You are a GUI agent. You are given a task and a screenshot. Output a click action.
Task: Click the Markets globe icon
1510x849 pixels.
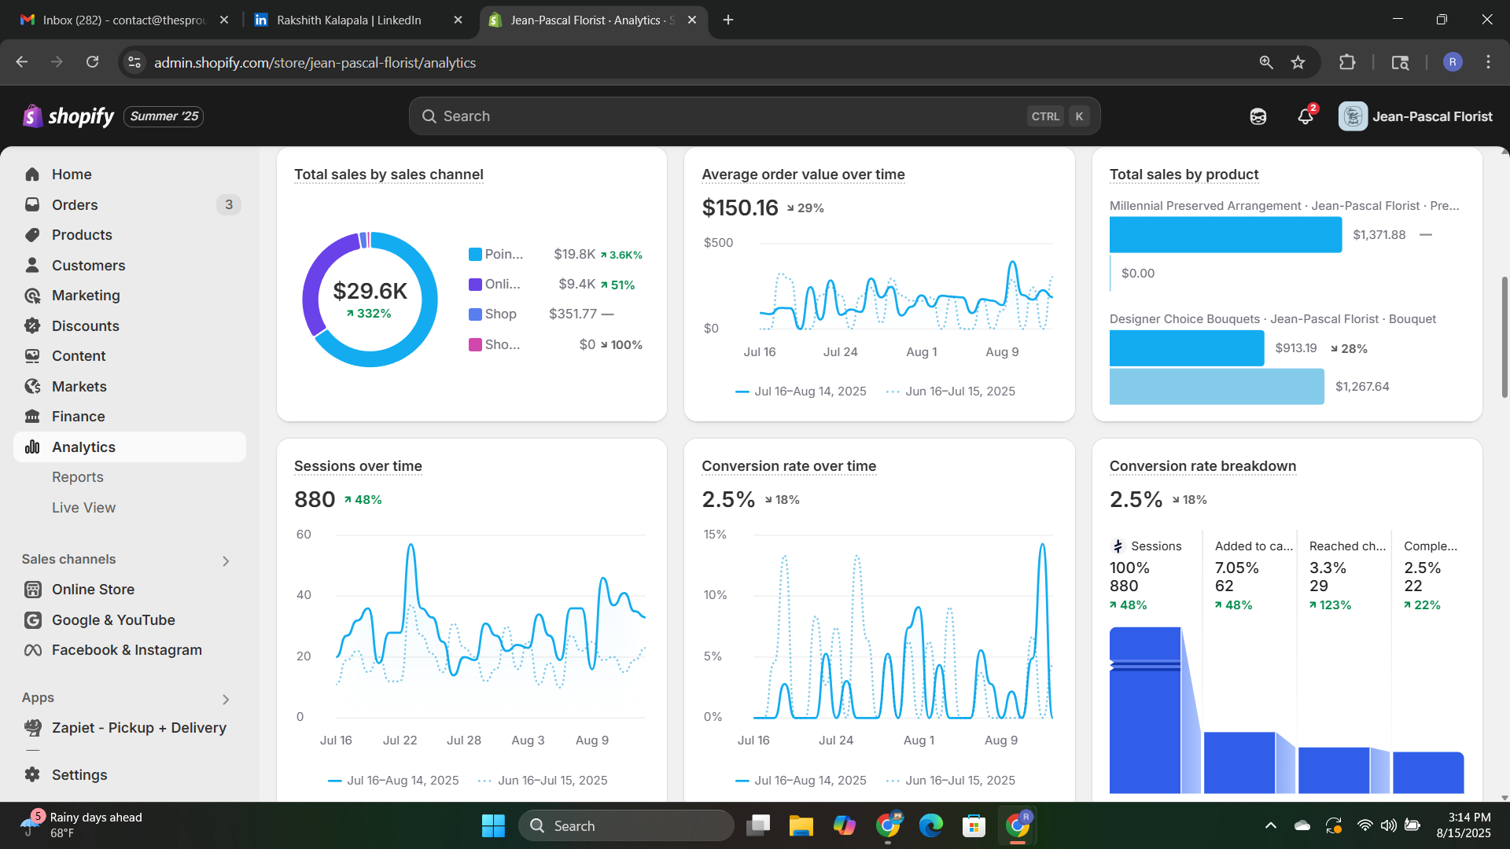[x=32, y=387]
